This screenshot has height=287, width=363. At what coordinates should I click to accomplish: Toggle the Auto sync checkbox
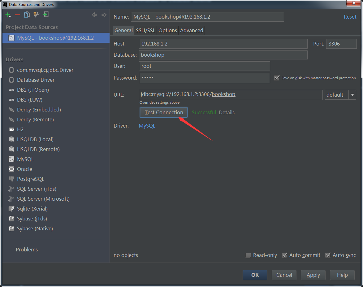[328, 255]
